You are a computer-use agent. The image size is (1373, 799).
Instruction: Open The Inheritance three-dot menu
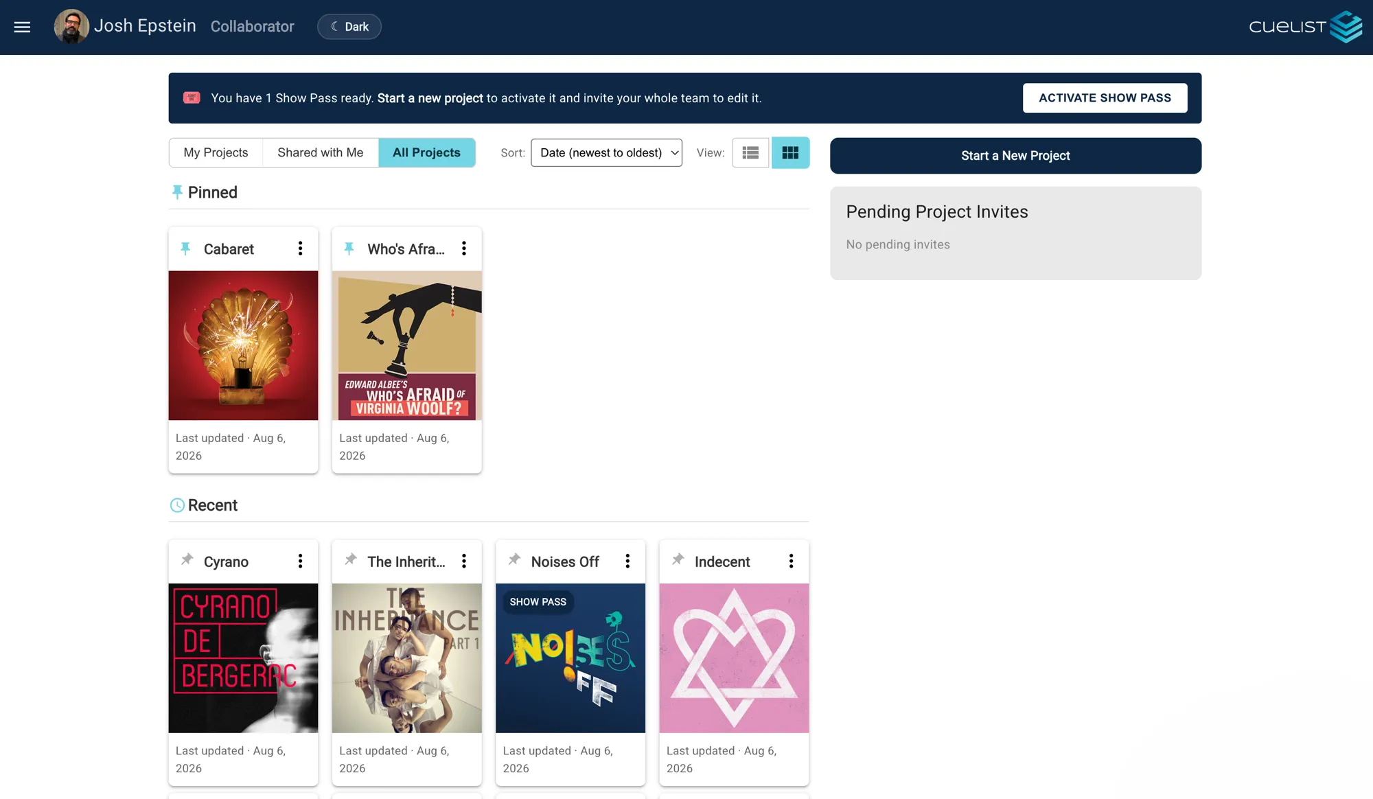(x=464, y=561)
